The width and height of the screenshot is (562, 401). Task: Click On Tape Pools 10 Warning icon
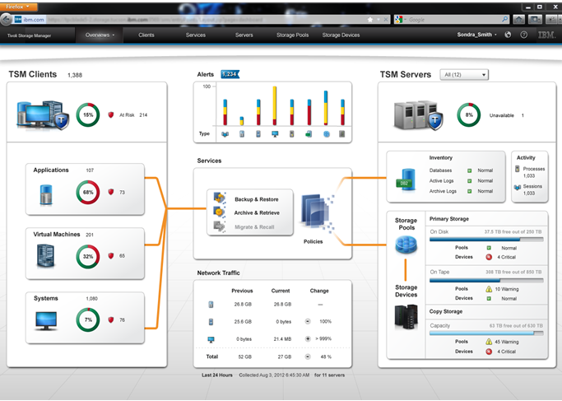[489, 289]
